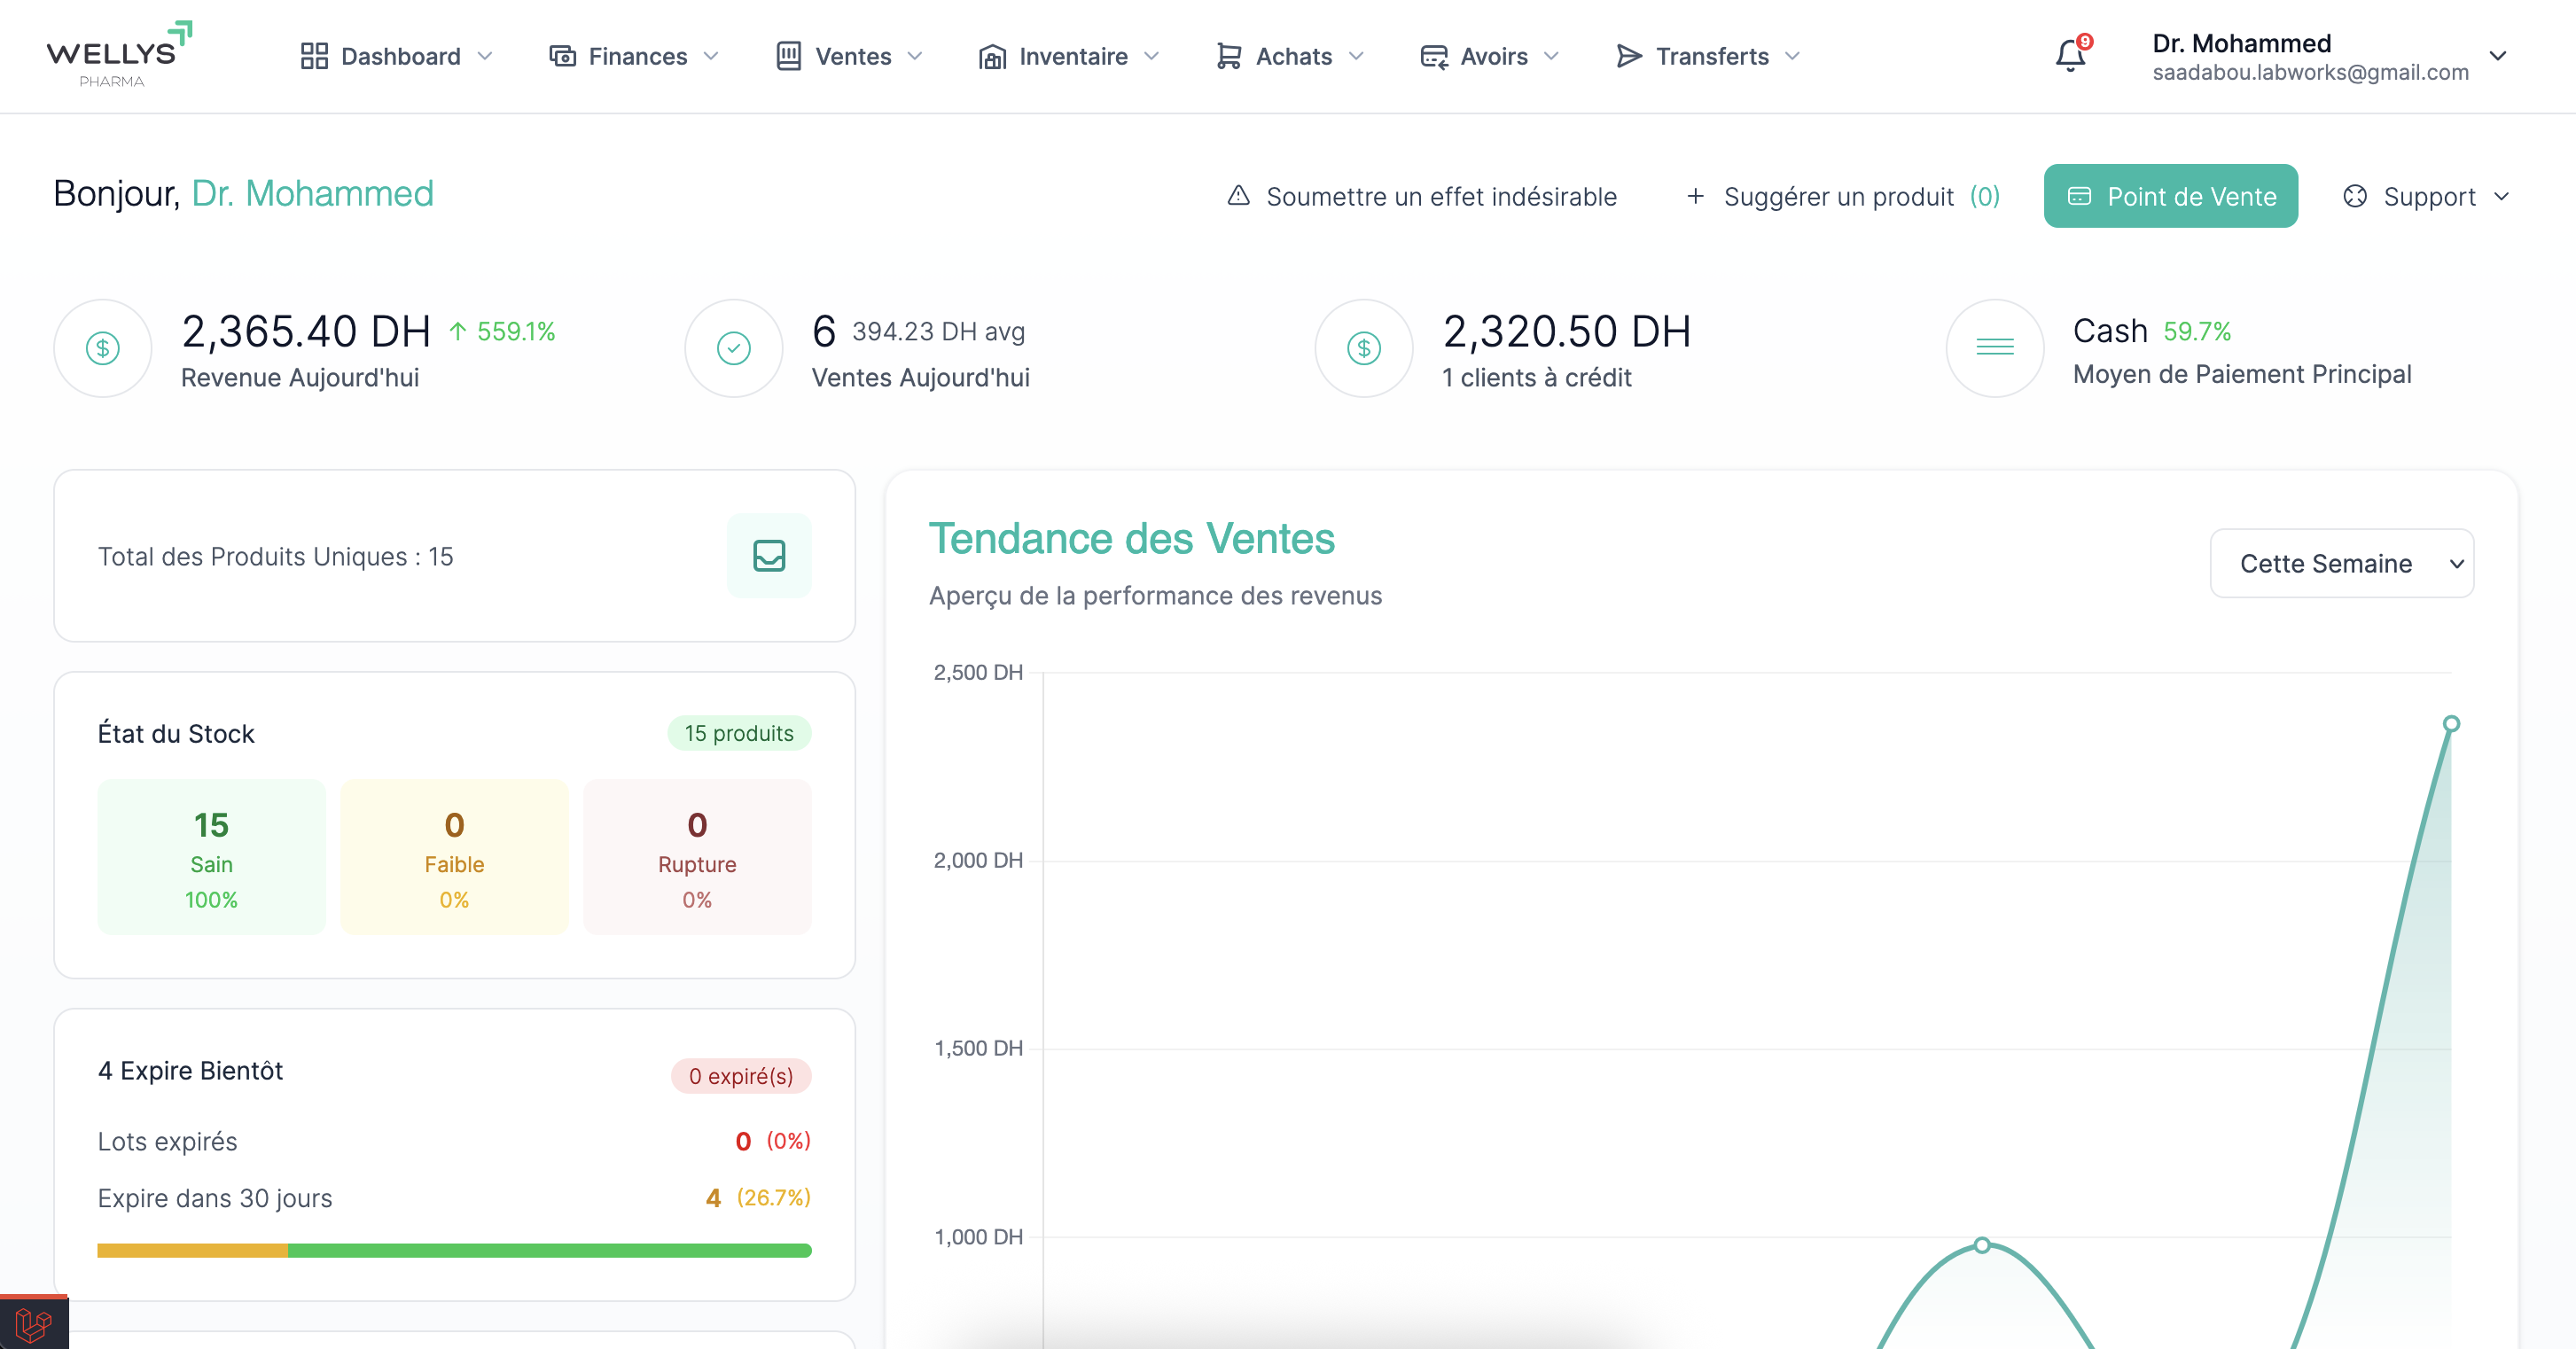
Task: Click the inbox icon on Total des Produits card
Action: (768, 556)
